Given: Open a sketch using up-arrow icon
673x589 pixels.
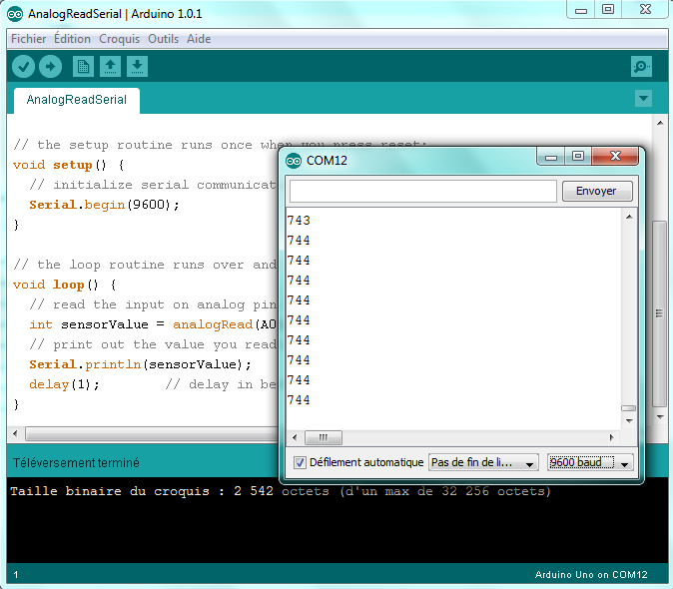Looking at the screenshot, I should click(x=110, y=67).
